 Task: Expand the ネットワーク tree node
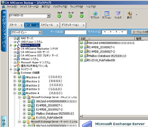pos(11,69)
